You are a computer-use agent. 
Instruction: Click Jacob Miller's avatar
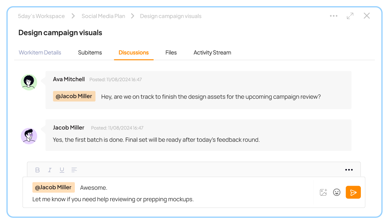point(29,136)
